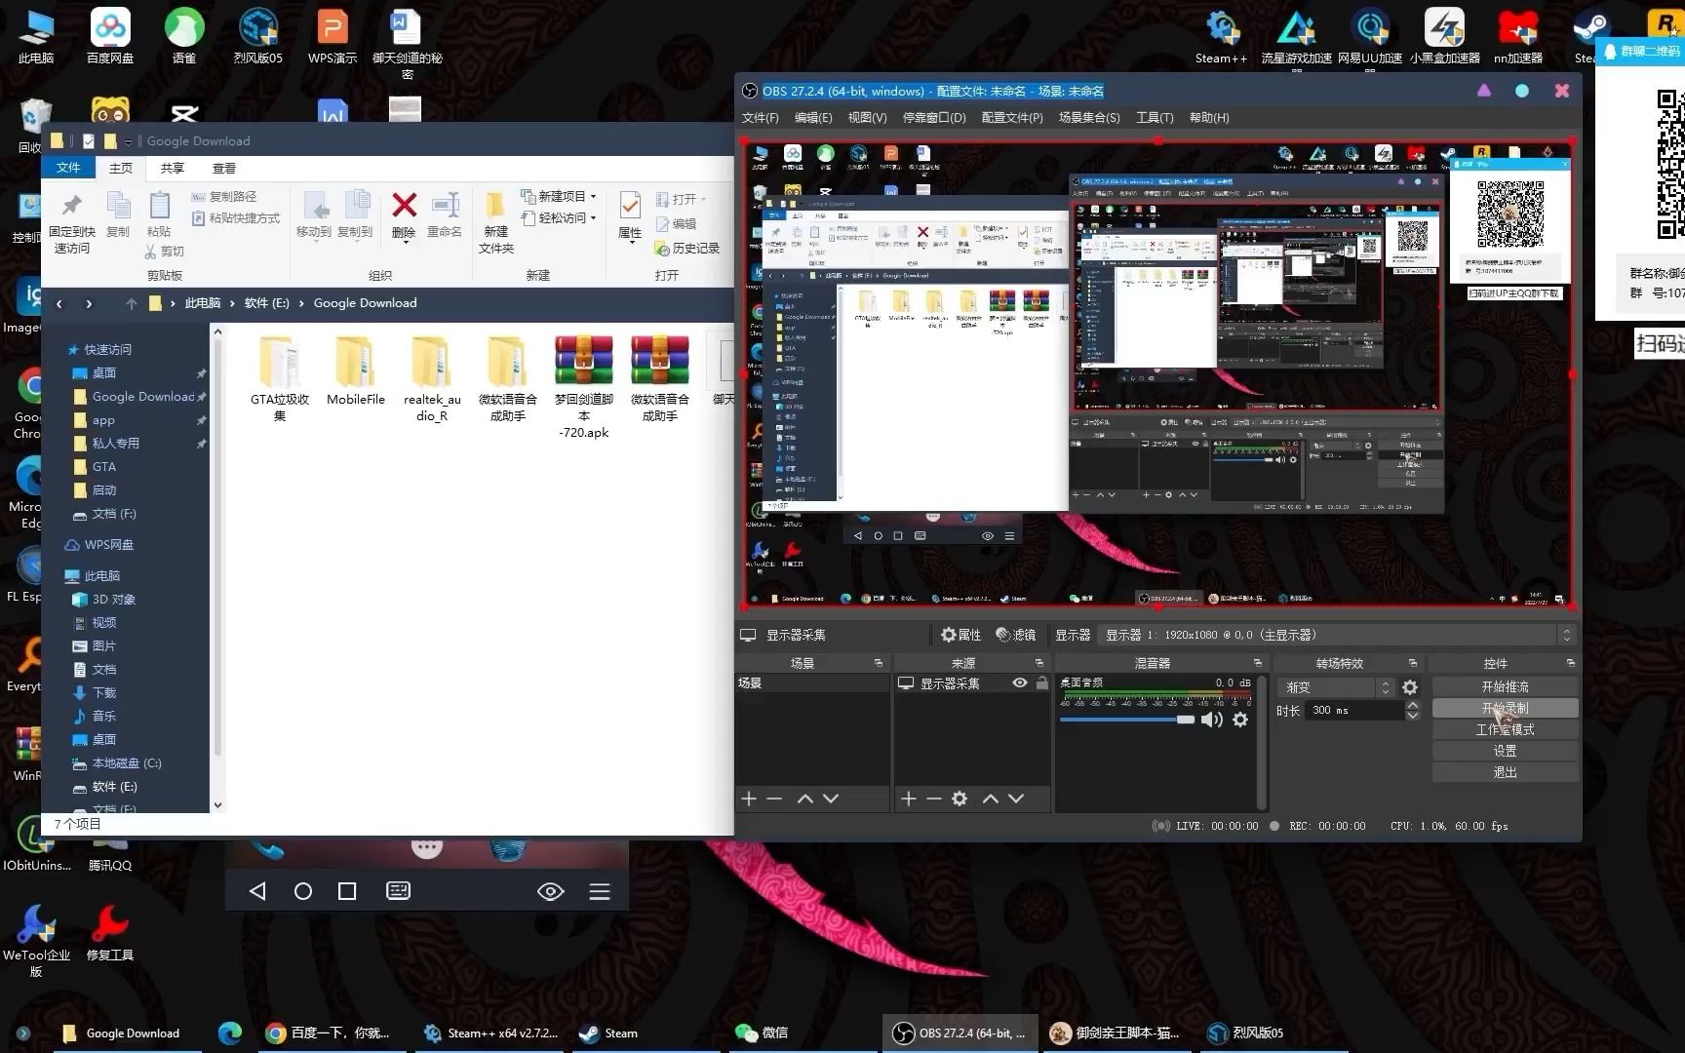Expand 打开 dropdown arrow in ribbon
1685x1053 pixels.
703,199
